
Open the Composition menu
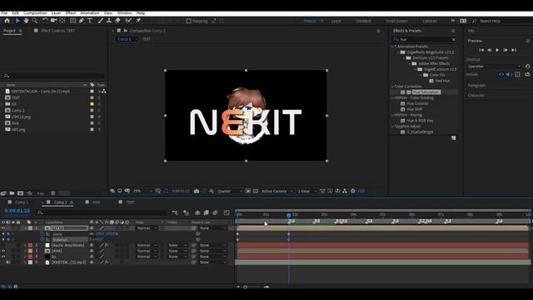pos(35,13)
